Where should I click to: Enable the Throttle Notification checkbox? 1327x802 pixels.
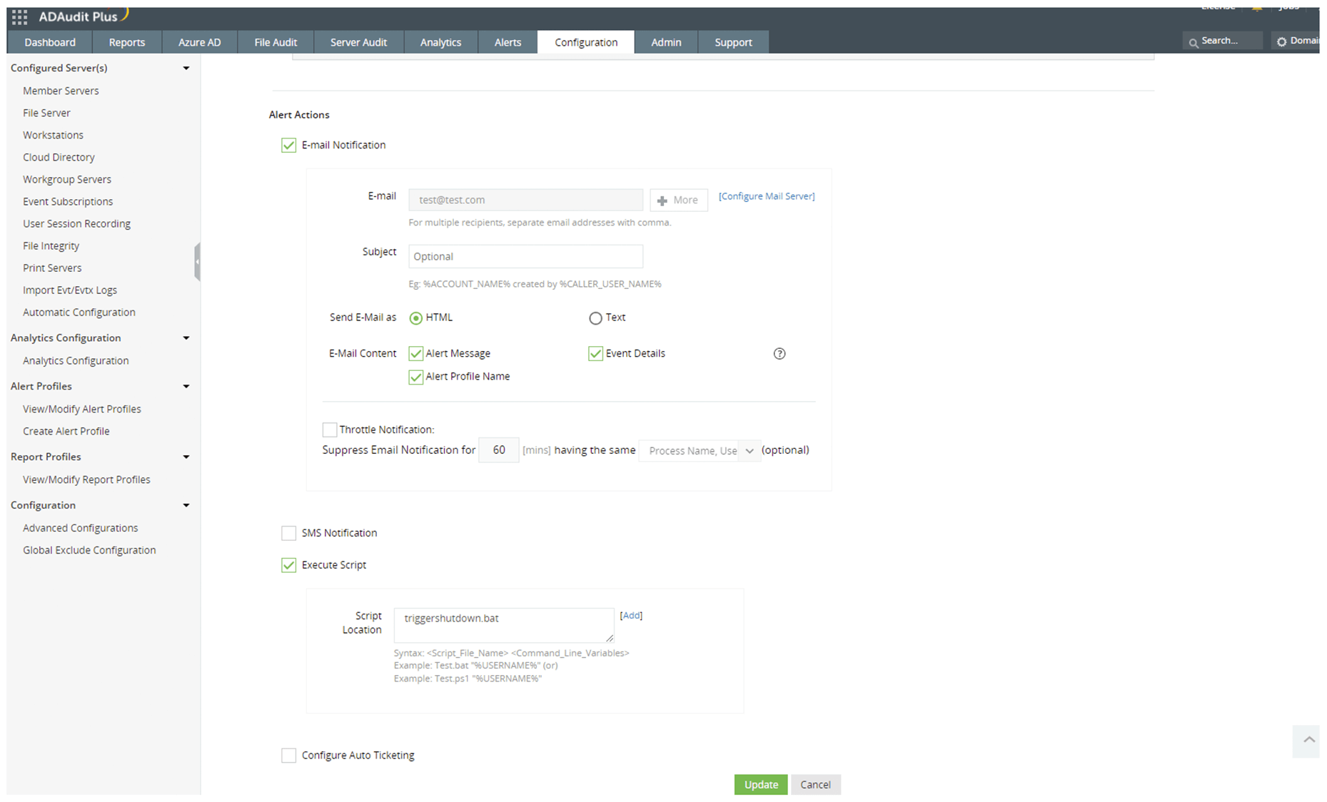click(x=330, y=430)
